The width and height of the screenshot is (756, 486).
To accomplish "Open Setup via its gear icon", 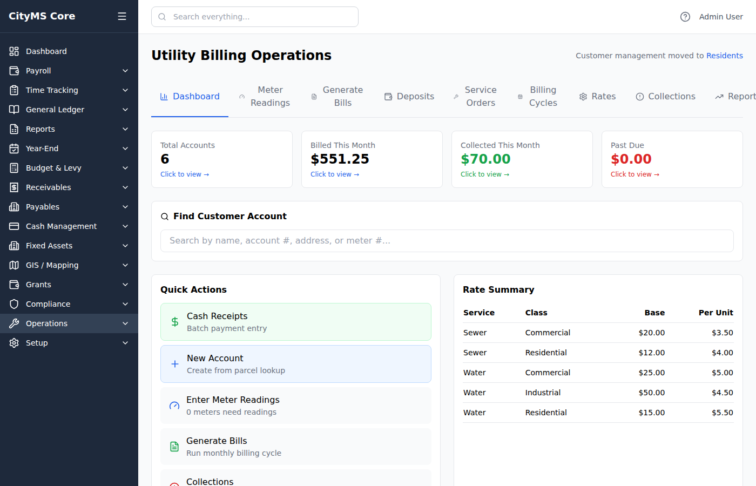I will click(13, 342).
